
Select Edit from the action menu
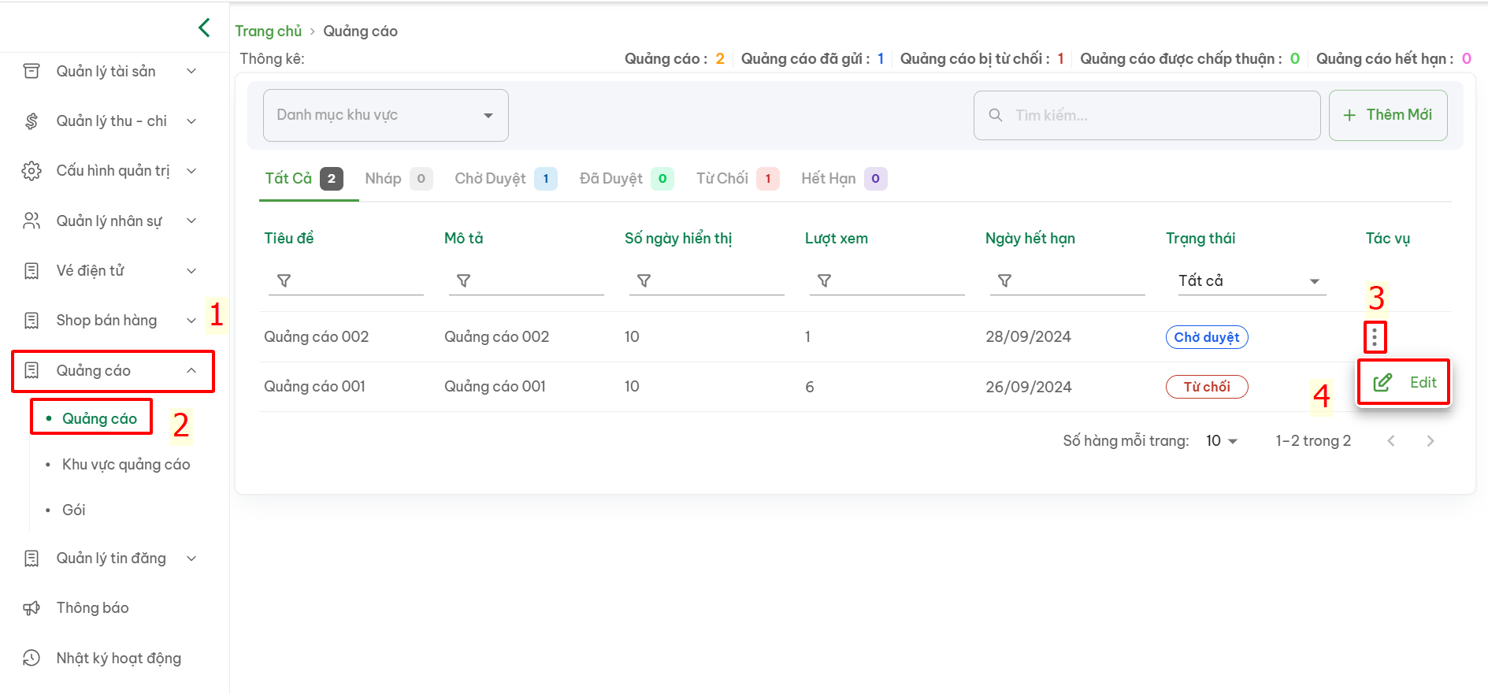pos(1404,383)
